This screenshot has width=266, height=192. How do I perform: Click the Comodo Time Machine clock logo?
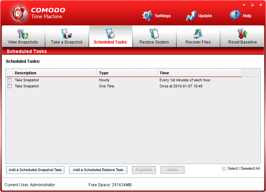pos(20,13)
